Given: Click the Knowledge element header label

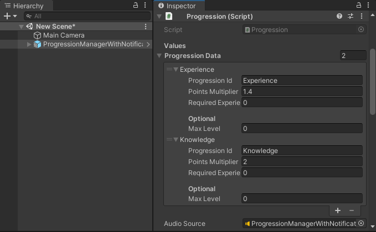Looking at the screenshot, I should point(197,140).
